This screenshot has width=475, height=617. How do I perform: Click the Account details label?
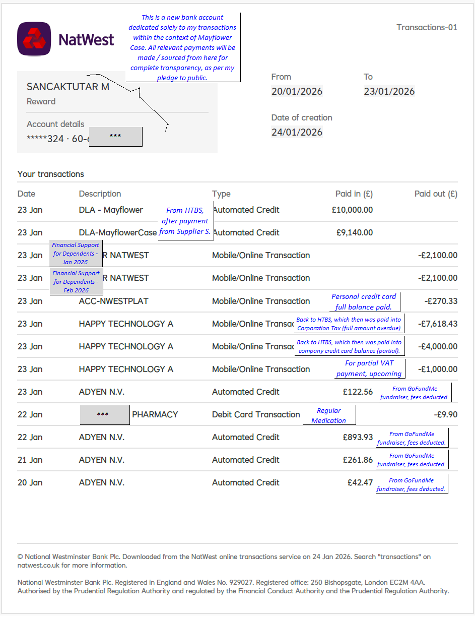click(x=55, y=124)
